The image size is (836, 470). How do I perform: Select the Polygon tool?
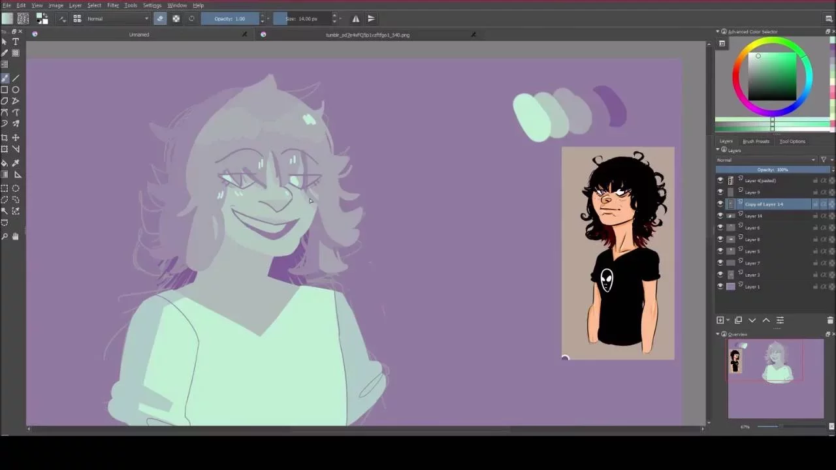5,101
